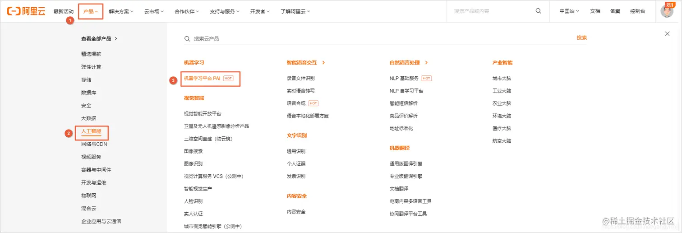Open 智能语音交互 category heading
682x233 pixels.
pyautogui.click(x=306, y=63)
